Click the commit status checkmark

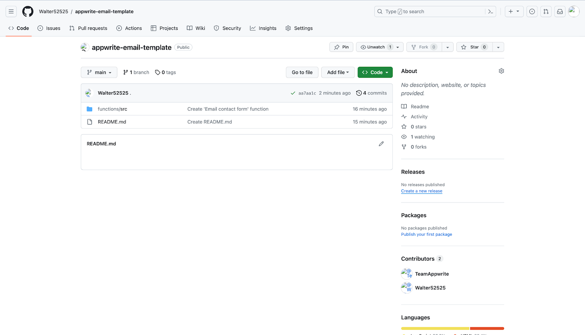(293, 93)
